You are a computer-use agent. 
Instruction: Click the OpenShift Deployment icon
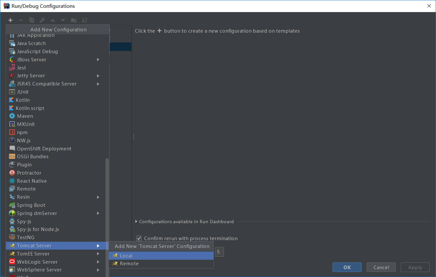(x=12, y=148)
